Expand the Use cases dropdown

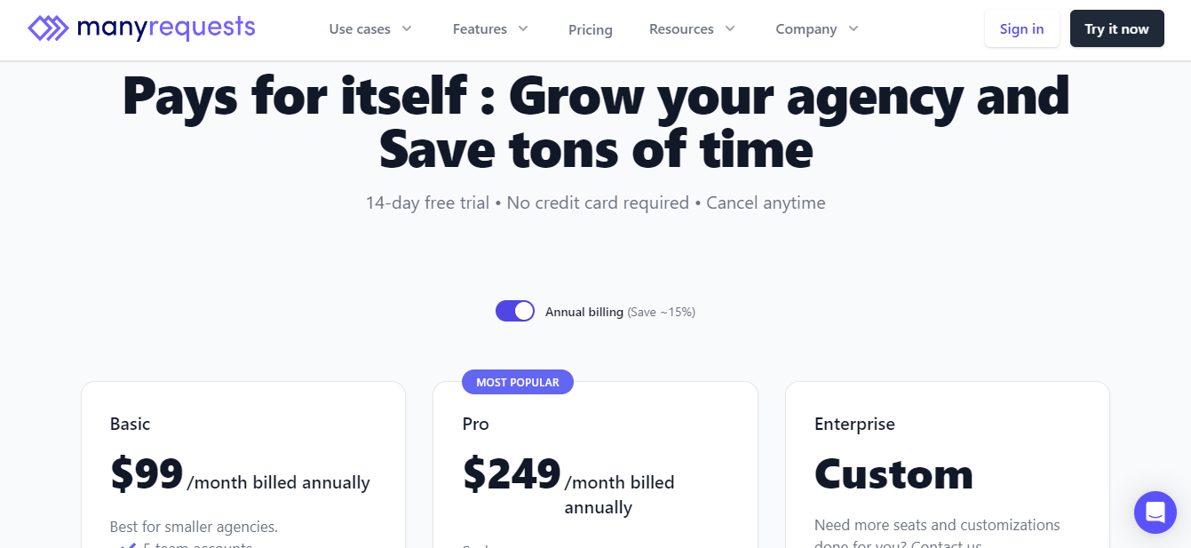pos(370,28)
